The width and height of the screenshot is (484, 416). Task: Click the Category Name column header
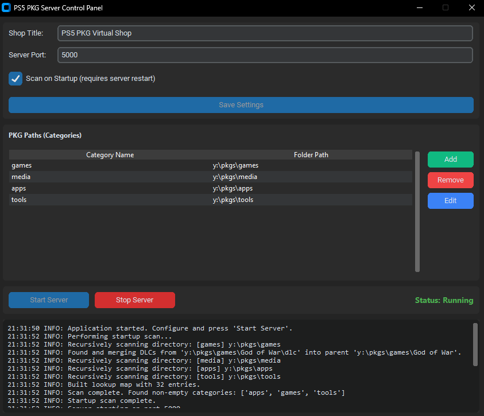(110, 155)
